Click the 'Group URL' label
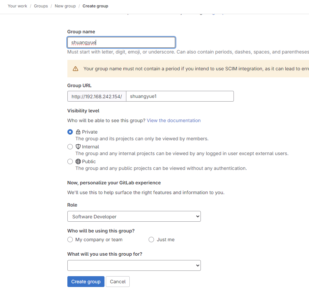Screen dimensions: 309x291 (x=80, y=85)
